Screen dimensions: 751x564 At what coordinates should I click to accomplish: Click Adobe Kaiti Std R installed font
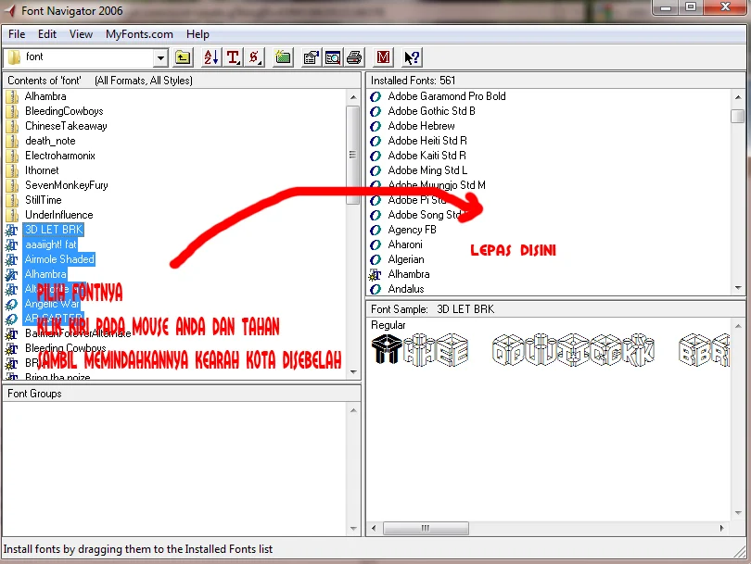(426, 156)
